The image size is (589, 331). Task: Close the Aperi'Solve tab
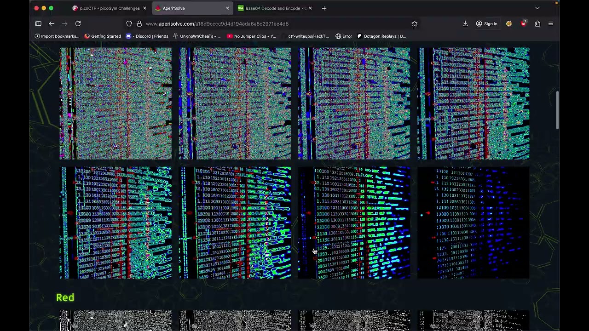tap(227, 8)
